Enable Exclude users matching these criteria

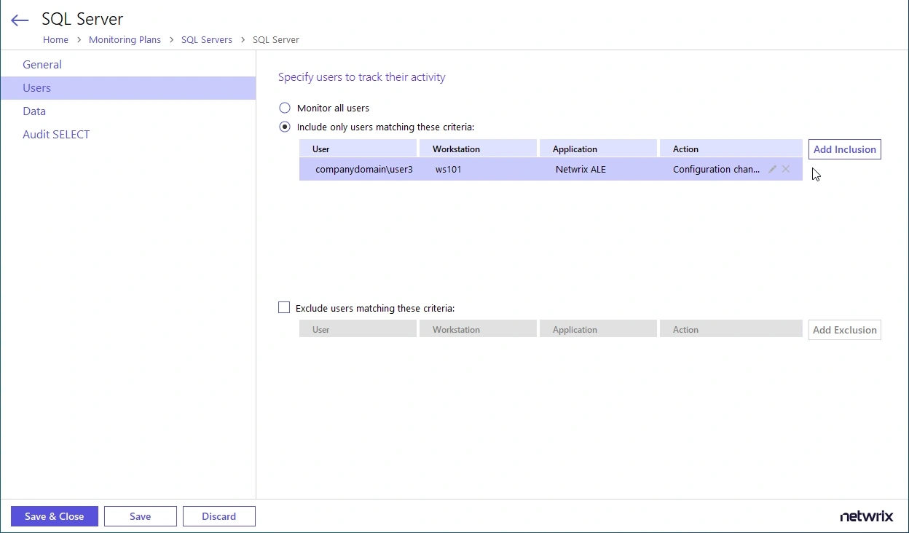click(x=284, y=307)
